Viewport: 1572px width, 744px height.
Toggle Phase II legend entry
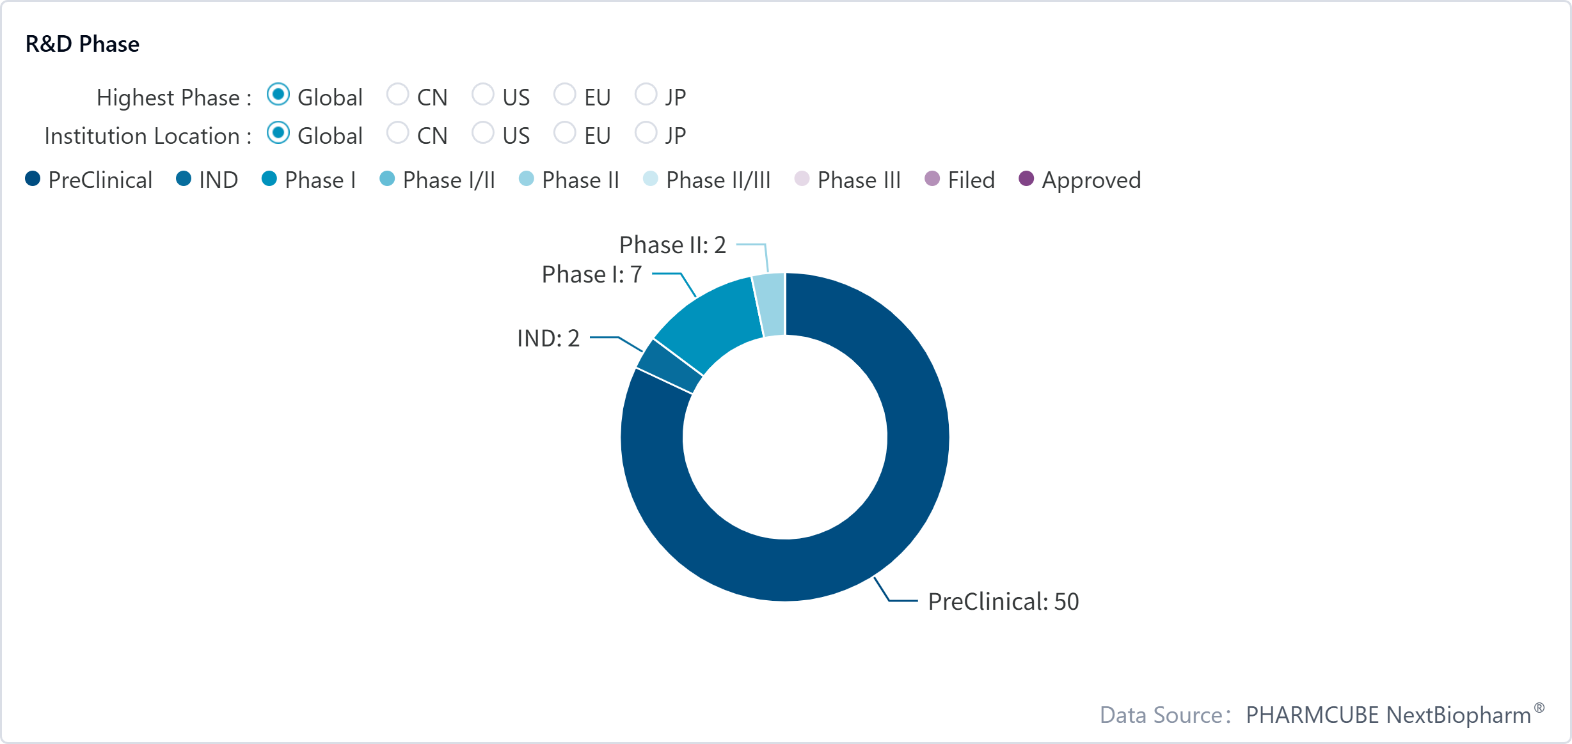tap(526, 179)
